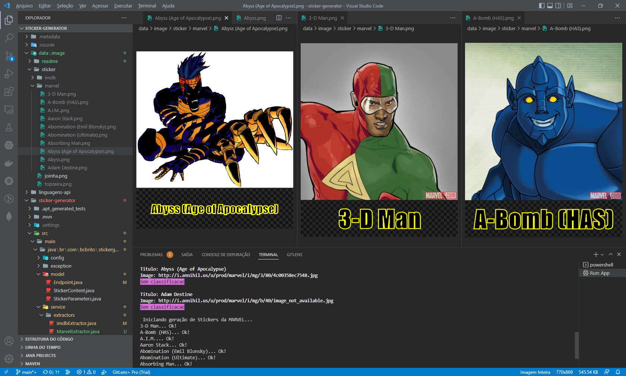Create a new terminal with plus icon
The image size is (626, 376).
click(x=595, y=254)
